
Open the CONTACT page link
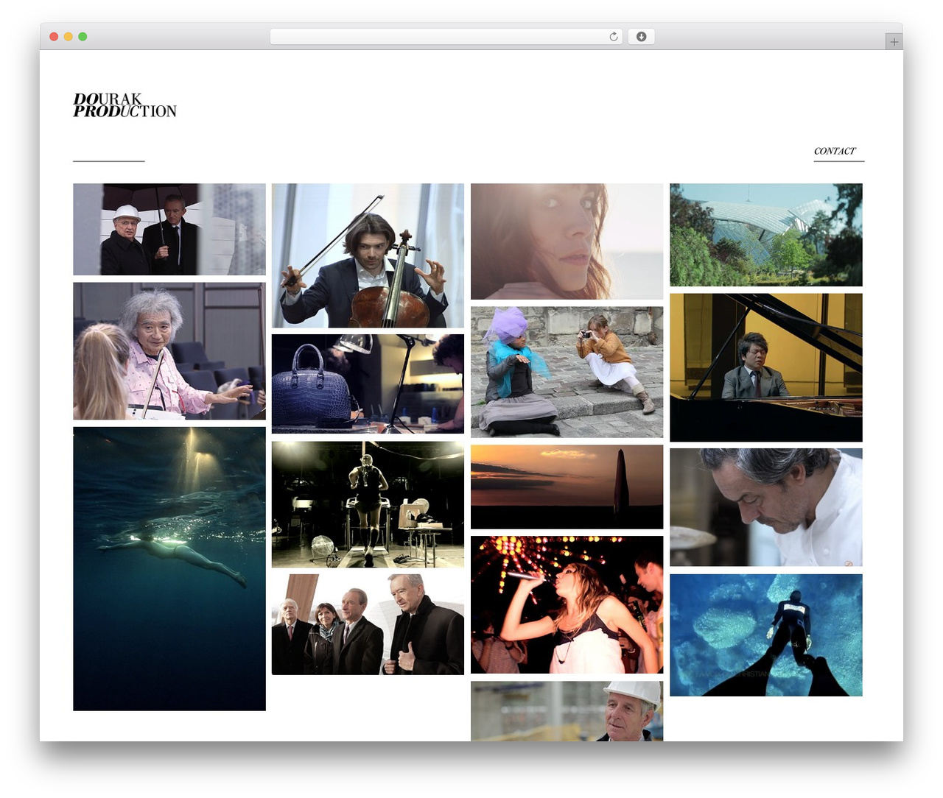coord(835,151)
